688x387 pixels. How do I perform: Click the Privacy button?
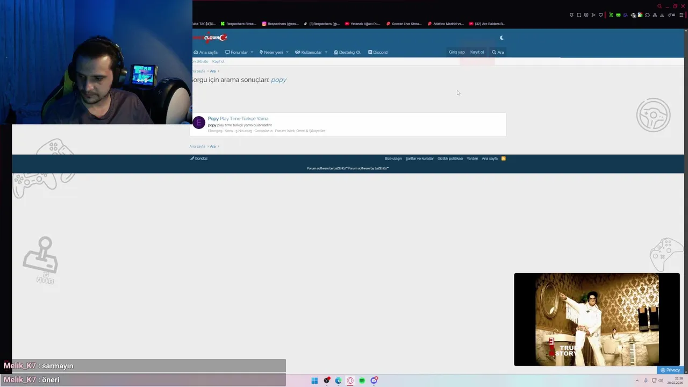670,370
